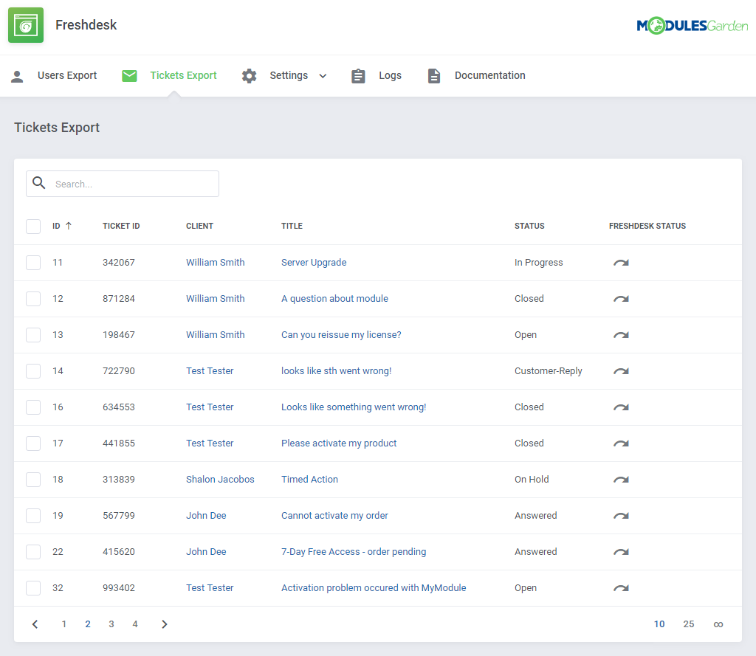Open the Users Export tab
Image resolution: width=756 pixels, height=656 pixels.
(x=67, y=75)
